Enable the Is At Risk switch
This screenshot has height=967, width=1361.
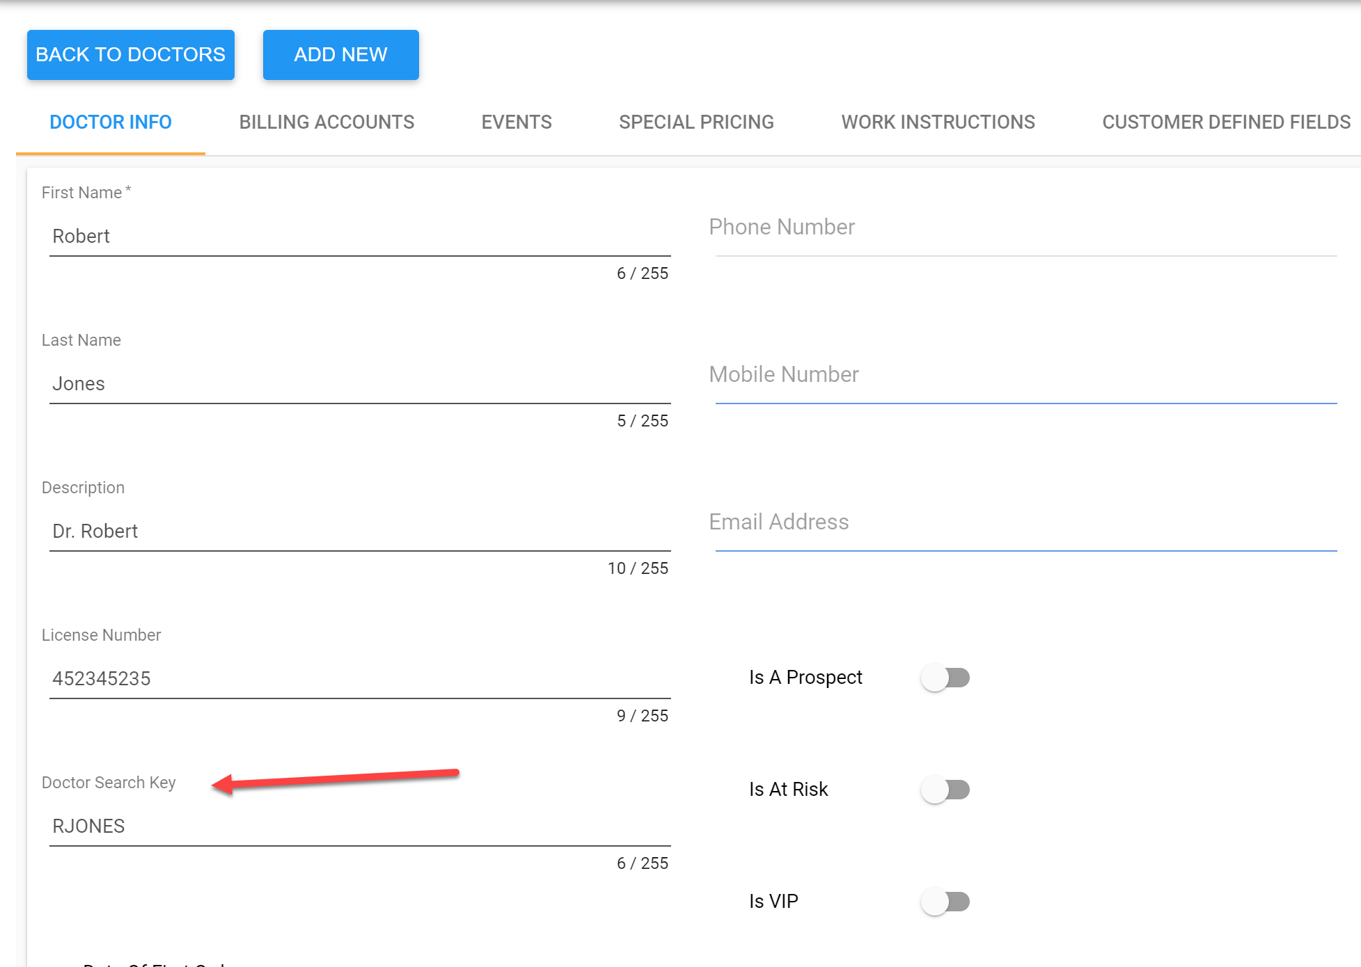945,790
